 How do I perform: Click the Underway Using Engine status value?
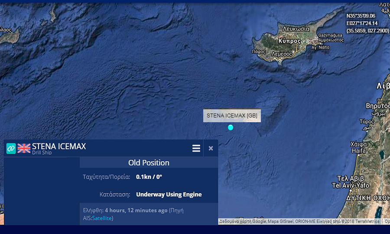(169, 195)
